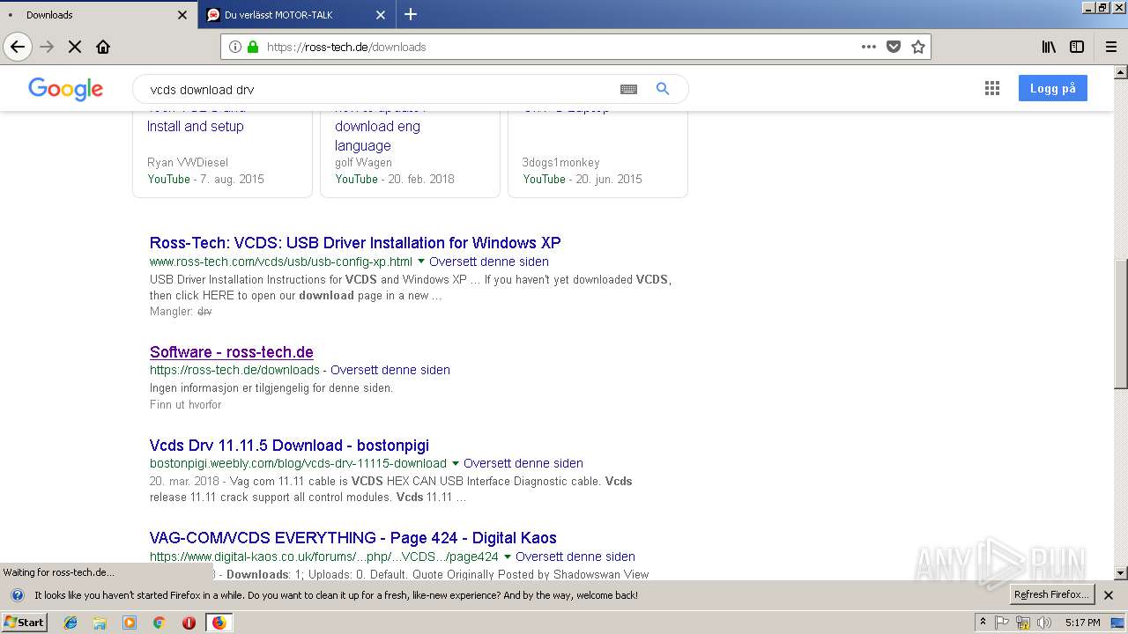Open a new browser tab
1128x634 pixels.
411,14
